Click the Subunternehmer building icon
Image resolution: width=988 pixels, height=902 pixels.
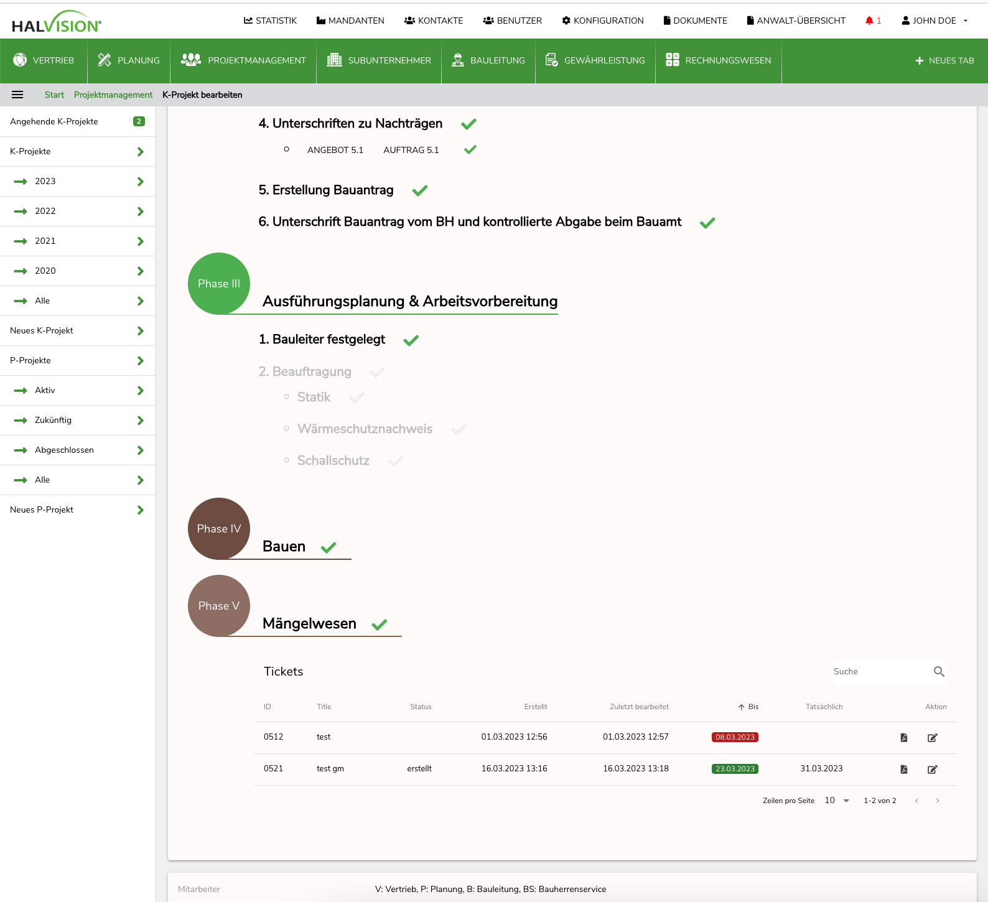click(x=335, y=60)
